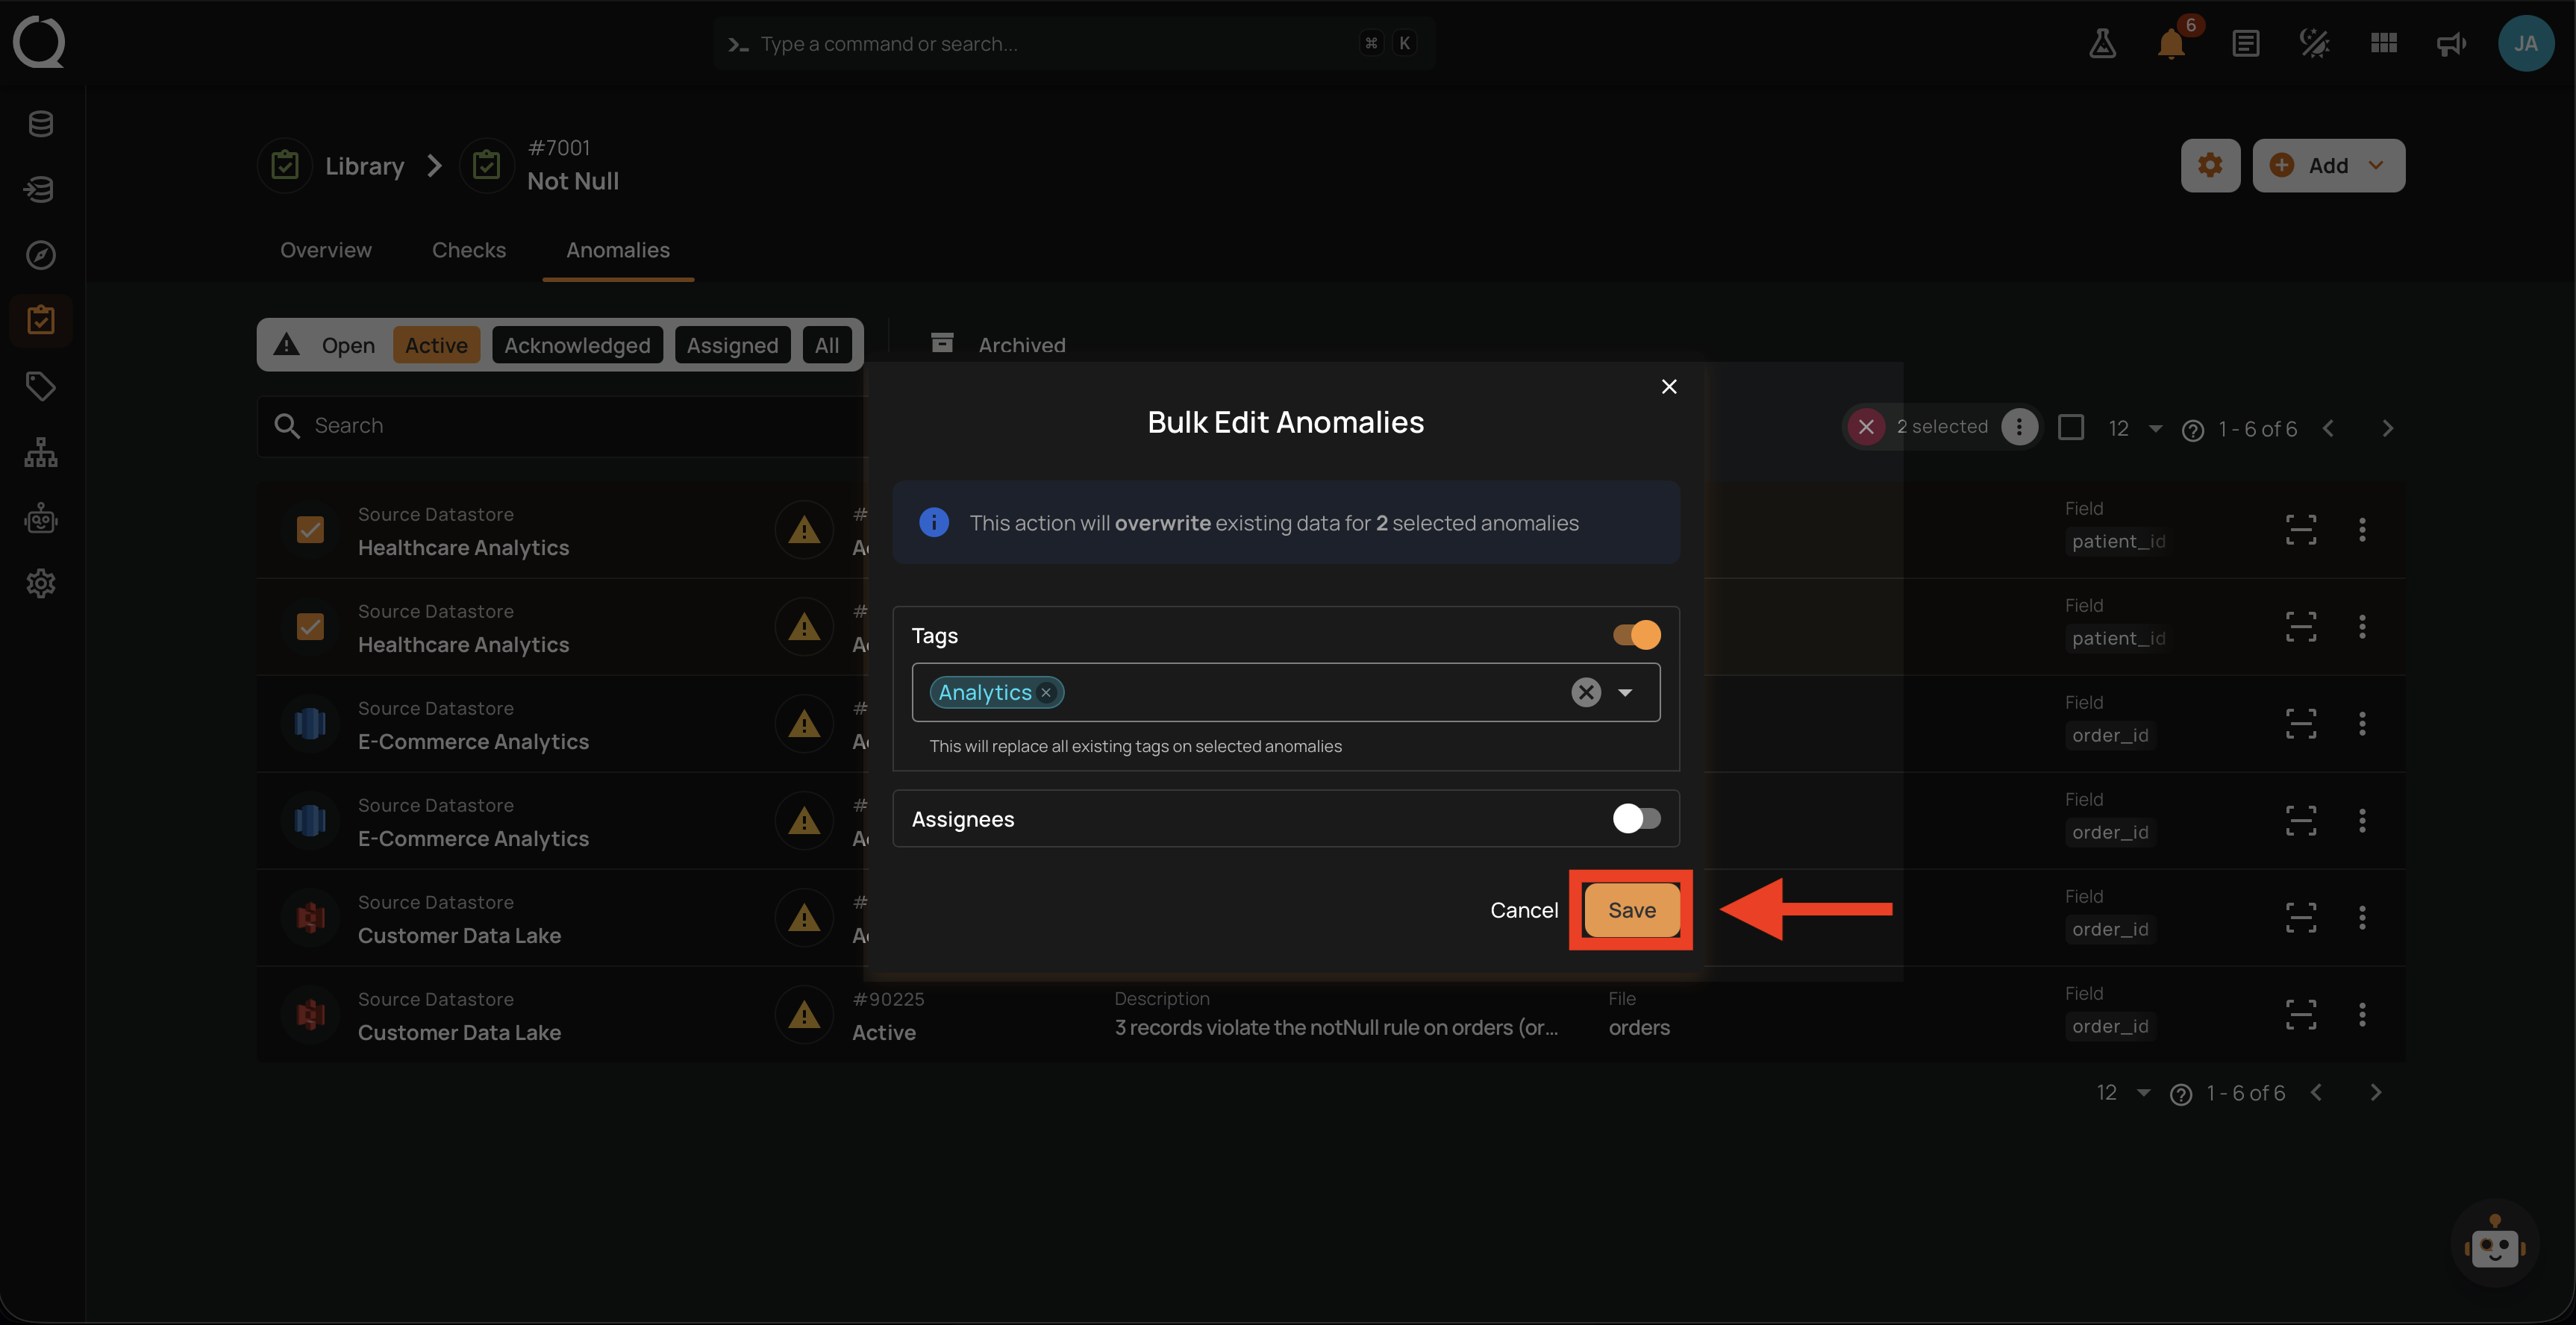Remove the Analytics tag chip
Image resolution: width=2576 pixels, height=1325 pixels.
tap(1046, 692)
